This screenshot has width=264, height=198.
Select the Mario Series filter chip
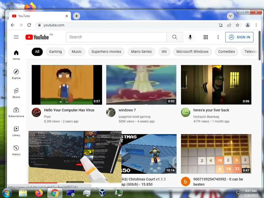[x=142, y=52]
